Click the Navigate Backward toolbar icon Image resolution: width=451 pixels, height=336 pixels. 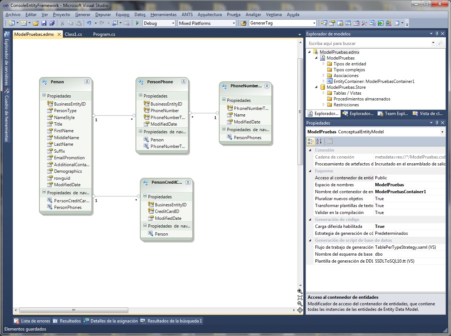(114, 23)
